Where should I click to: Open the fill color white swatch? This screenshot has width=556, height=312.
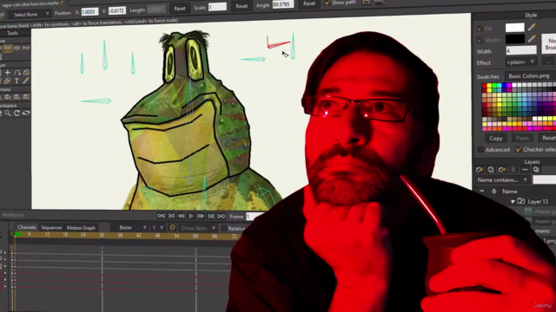(515, 27)
